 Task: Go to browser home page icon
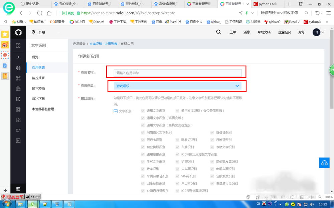pos(49,13)
